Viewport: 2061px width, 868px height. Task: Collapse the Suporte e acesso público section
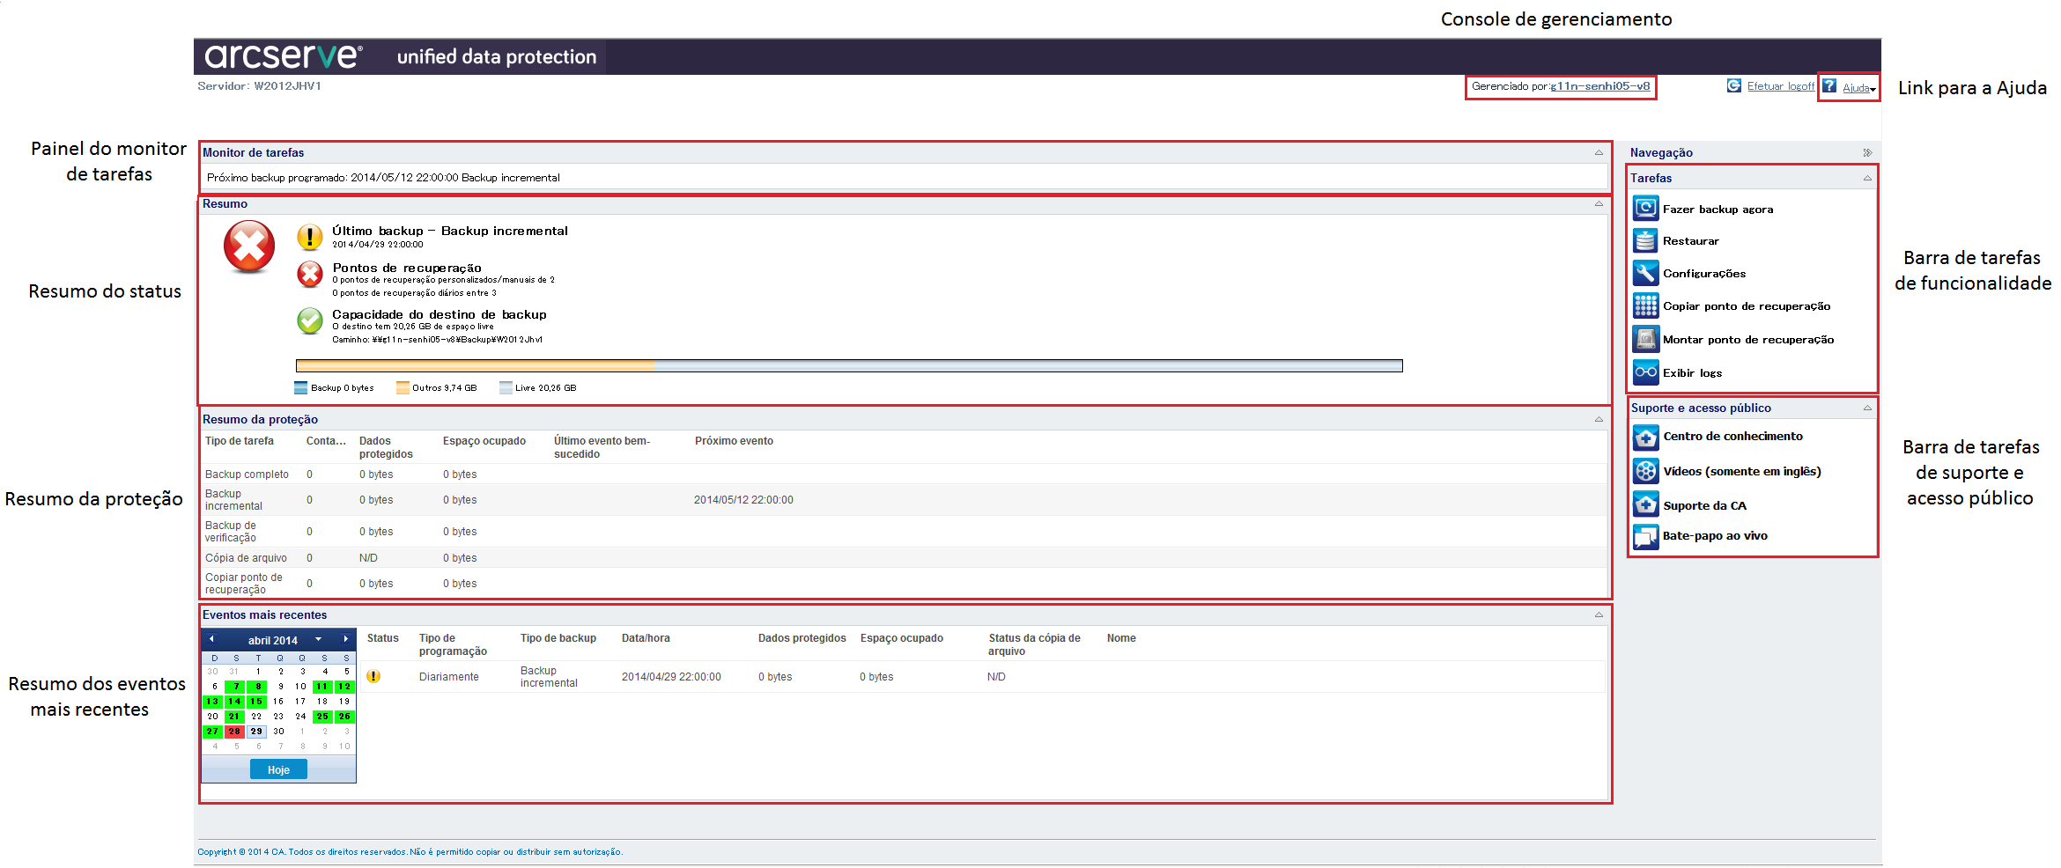(x=1867, y=408)
